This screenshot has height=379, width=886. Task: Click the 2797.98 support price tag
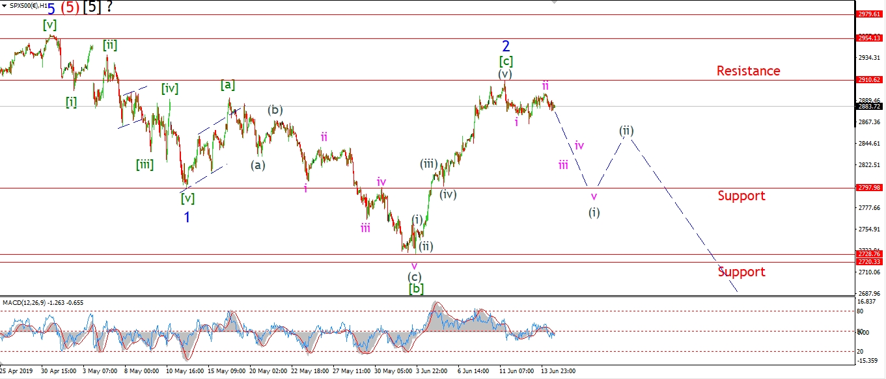pyautogui.click(x=869, y=188)
